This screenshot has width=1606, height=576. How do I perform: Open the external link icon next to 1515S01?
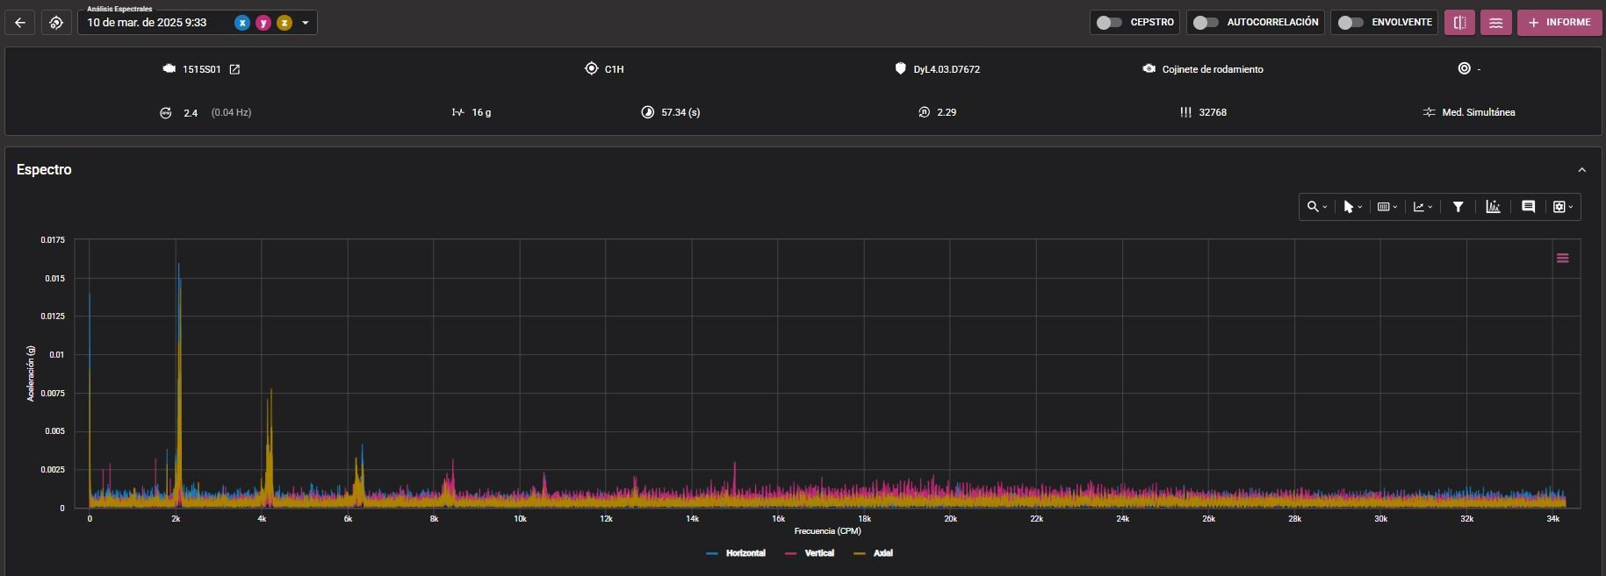click(234, 69)
